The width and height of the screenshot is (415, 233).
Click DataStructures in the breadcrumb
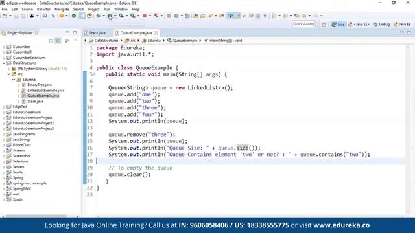pos(106,41)
